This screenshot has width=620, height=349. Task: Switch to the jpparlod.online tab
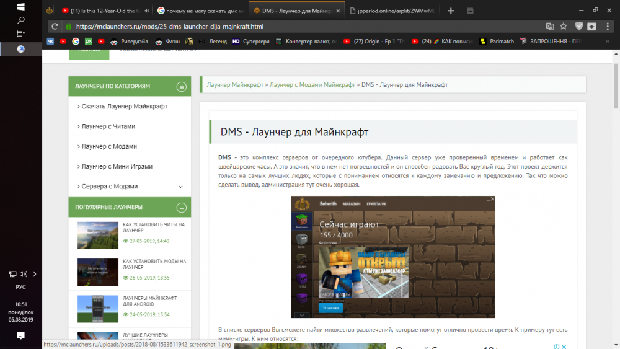pos(392,11)
